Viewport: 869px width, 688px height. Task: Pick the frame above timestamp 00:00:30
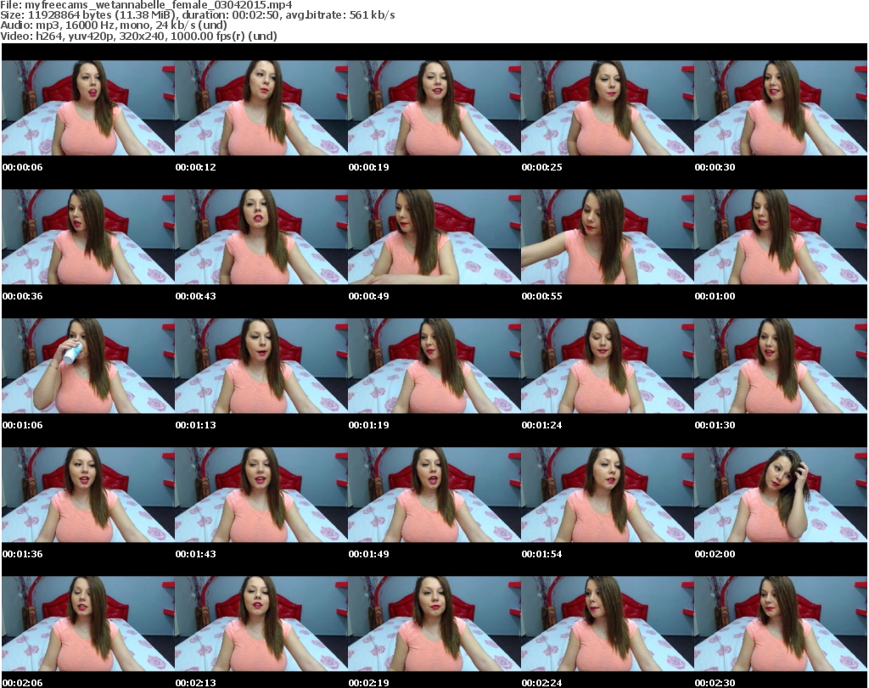tap(780, 108)
